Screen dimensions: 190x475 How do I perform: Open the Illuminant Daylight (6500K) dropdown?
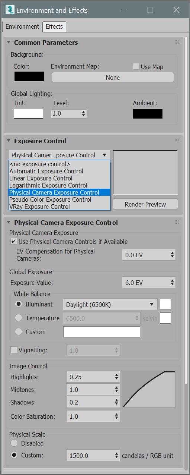(110, 305)
